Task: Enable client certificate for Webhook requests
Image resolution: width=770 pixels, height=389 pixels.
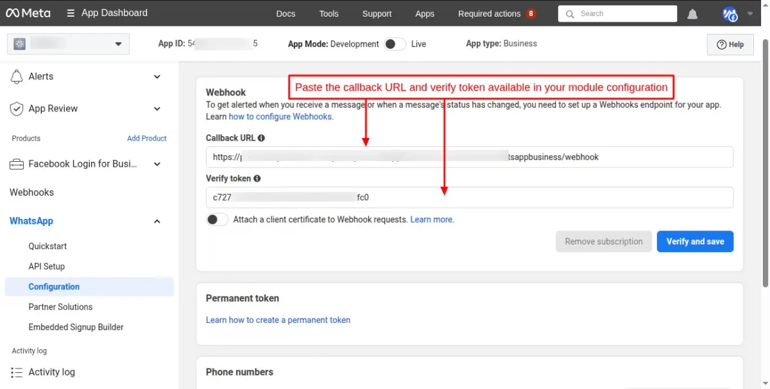Action: coord(217,220)
